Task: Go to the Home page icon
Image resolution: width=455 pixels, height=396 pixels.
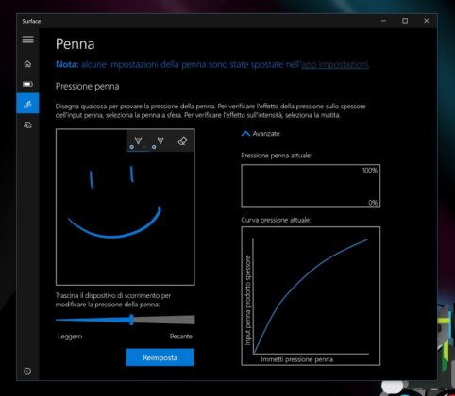Action: (x=27, y=64)
